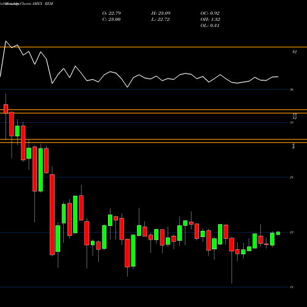Click the 'AMEX REM' chart title text
307x307 pixels.
pos(42,4)
